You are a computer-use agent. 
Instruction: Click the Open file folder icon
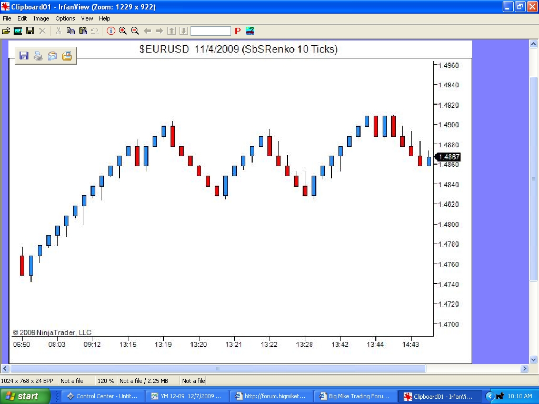(6, 31)
